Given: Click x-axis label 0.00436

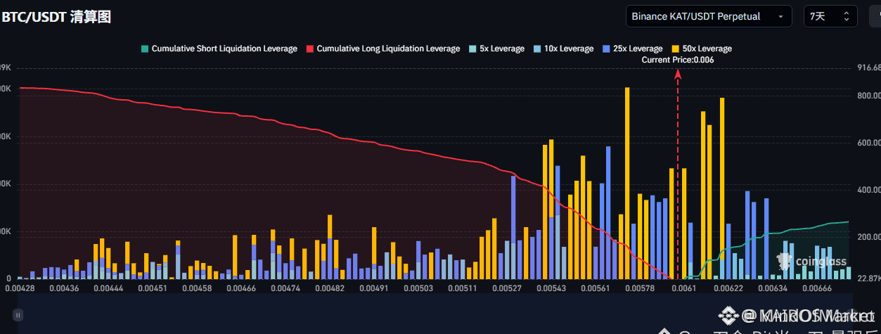Looking at the screenshot, I should click(63, 288).
